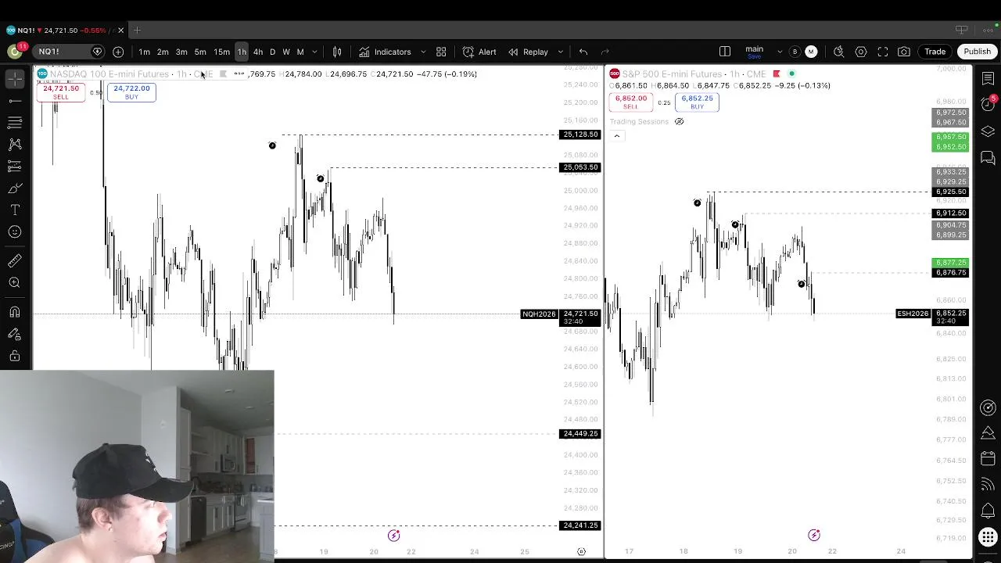Open the Trade panel
The height and width of the screenshot is (563, 1001).
935,52
